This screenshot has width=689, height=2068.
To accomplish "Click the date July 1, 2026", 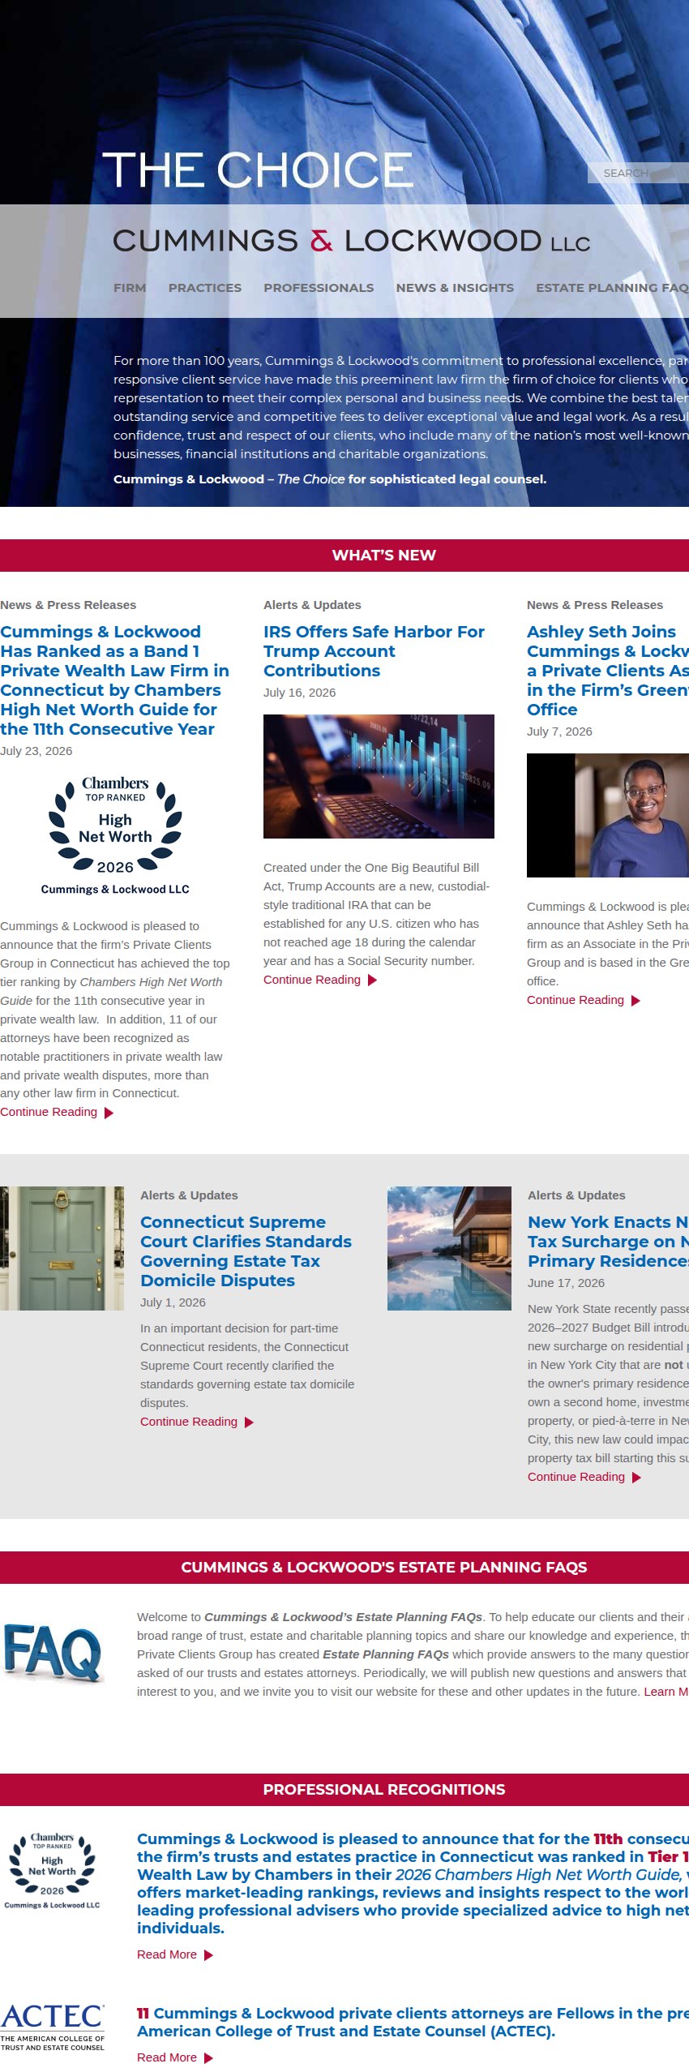I will pyautogui.click(x=173, y=1302).
